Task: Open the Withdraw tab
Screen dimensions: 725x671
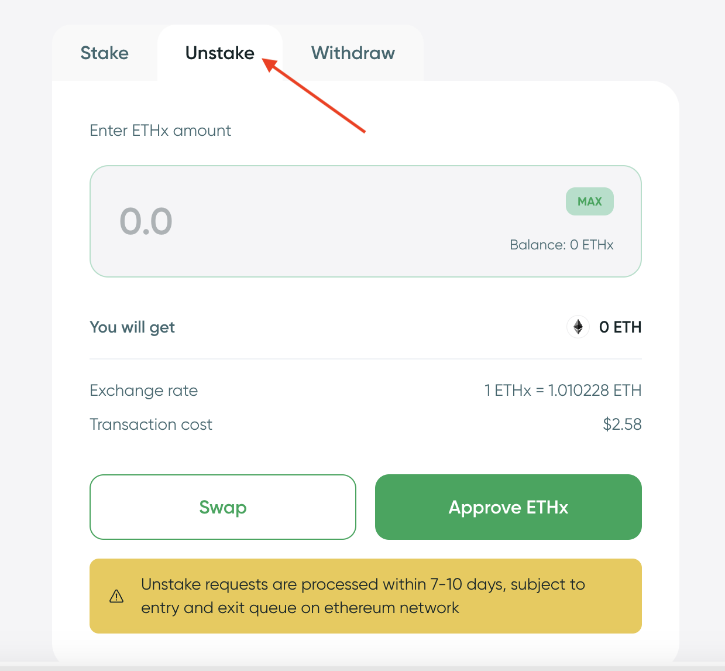Action: point(353,53)
